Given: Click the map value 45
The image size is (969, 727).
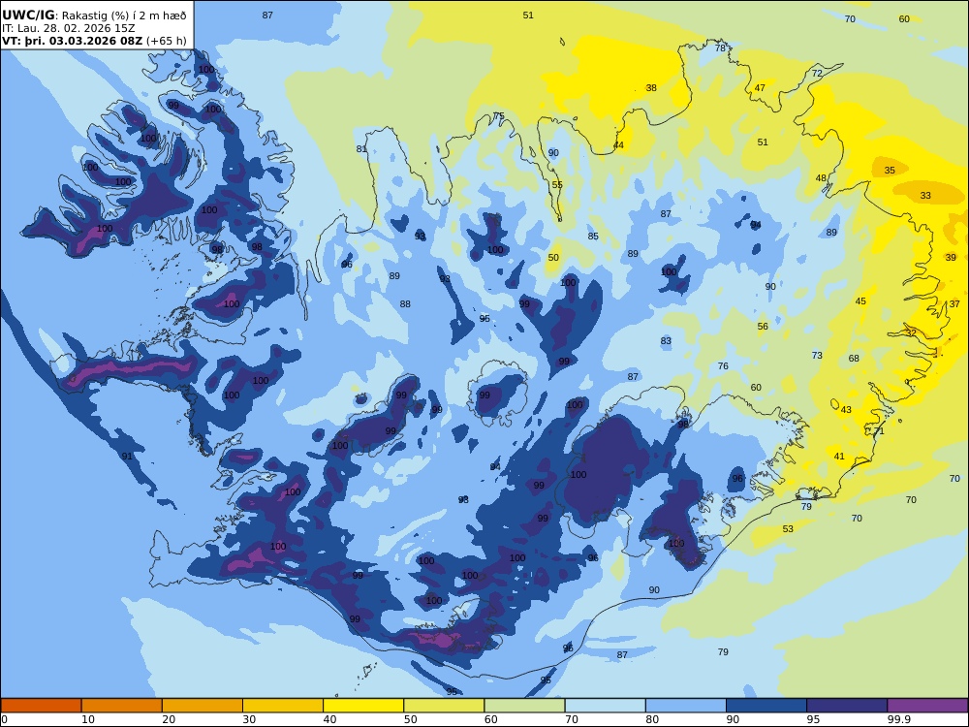Looking at the screenshot, I should tap(860, 301).
